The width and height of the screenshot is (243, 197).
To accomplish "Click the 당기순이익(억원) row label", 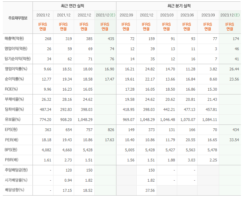I will tap(17, 59).
